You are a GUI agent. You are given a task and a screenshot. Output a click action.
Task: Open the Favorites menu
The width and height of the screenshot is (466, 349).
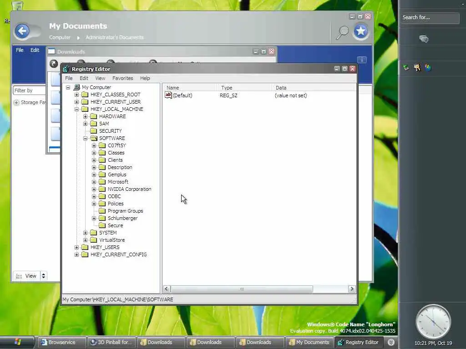click(x=123, y=78)
